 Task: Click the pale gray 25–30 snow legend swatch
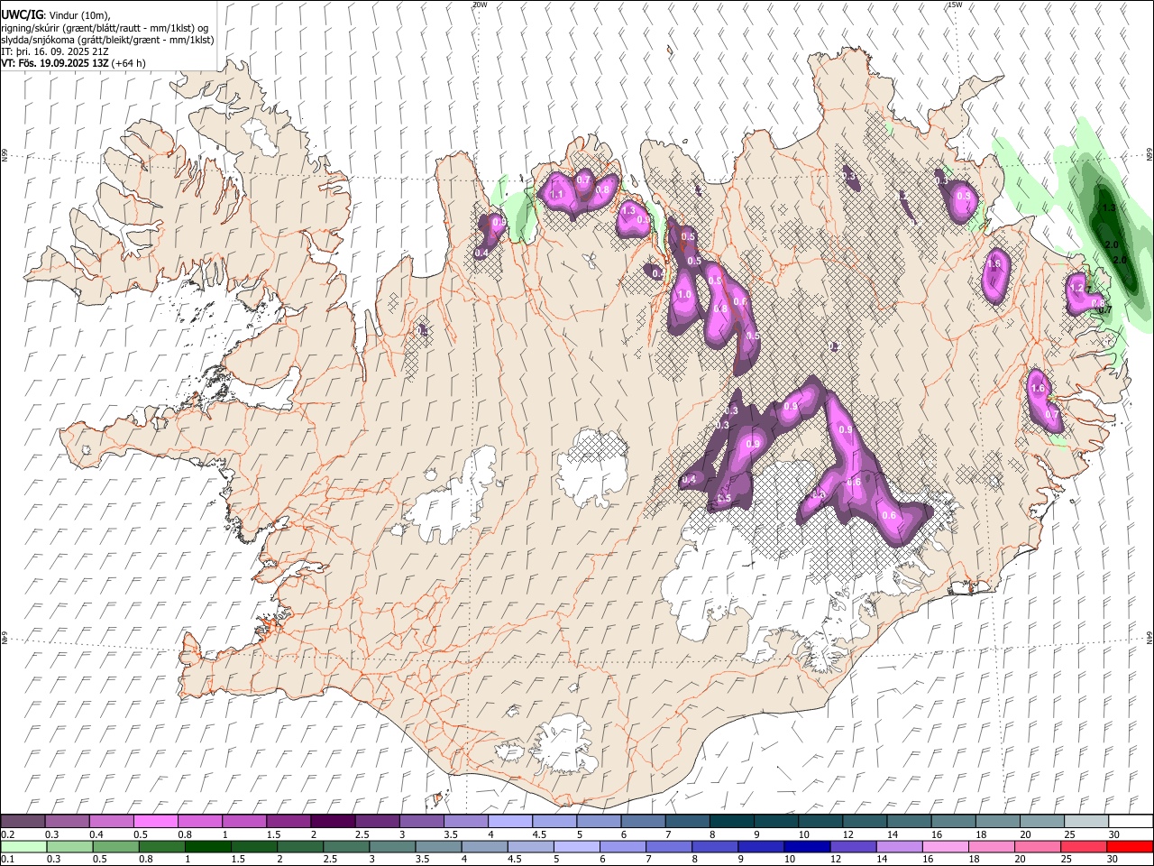(1085, 821)
